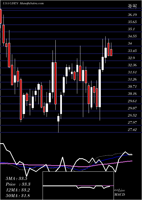Select the 32.9 price axis label
Viewport: 142px width, 200px height.
pos(131,58)
